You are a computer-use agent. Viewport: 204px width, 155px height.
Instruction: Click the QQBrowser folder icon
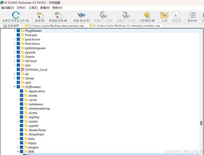pyautogui.click(x=23, y=87)
